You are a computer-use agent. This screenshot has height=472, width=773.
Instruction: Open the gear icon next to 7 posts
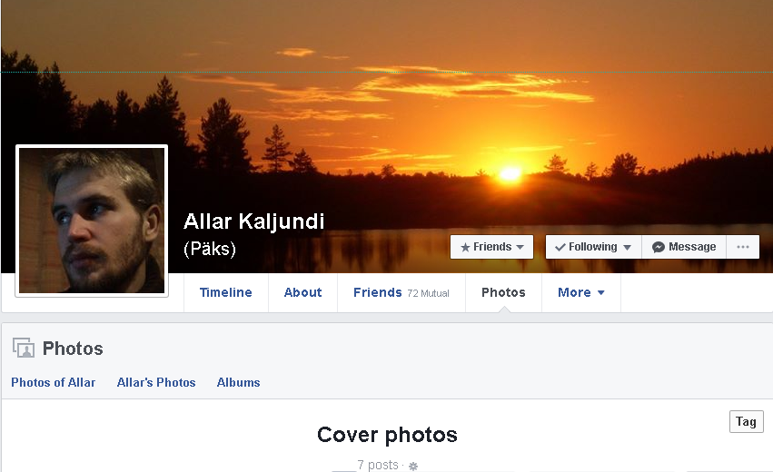pos(413,466)
